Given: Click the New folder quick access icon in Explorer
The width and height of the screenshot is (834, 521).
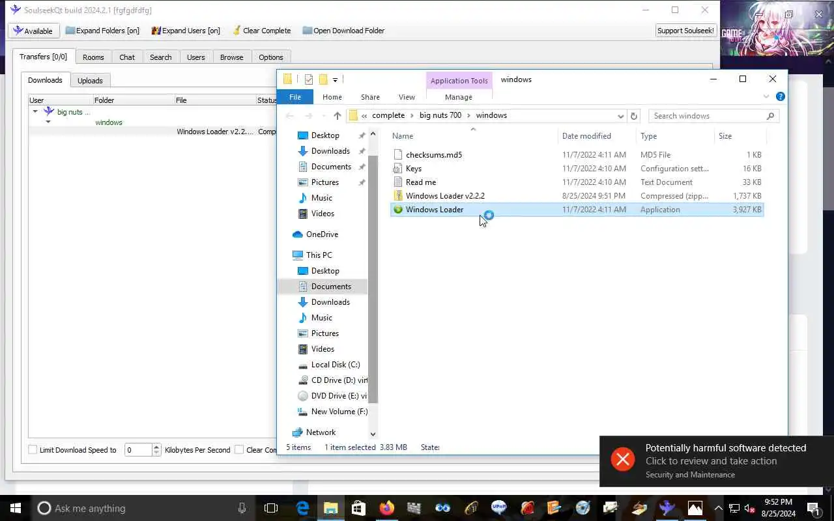Looking at the screenshot, I should pyautogui.click(x=323, y=79).
